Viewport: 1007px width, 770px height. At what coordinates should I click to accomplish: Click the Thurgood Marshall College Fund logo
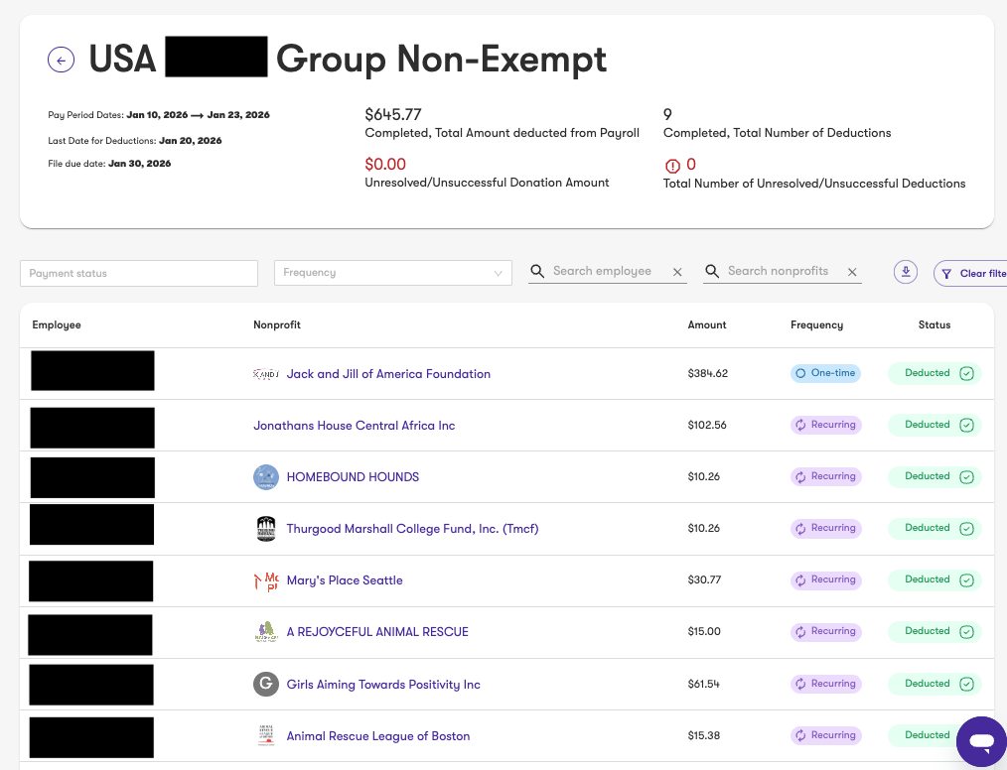[x=266, y=529]
